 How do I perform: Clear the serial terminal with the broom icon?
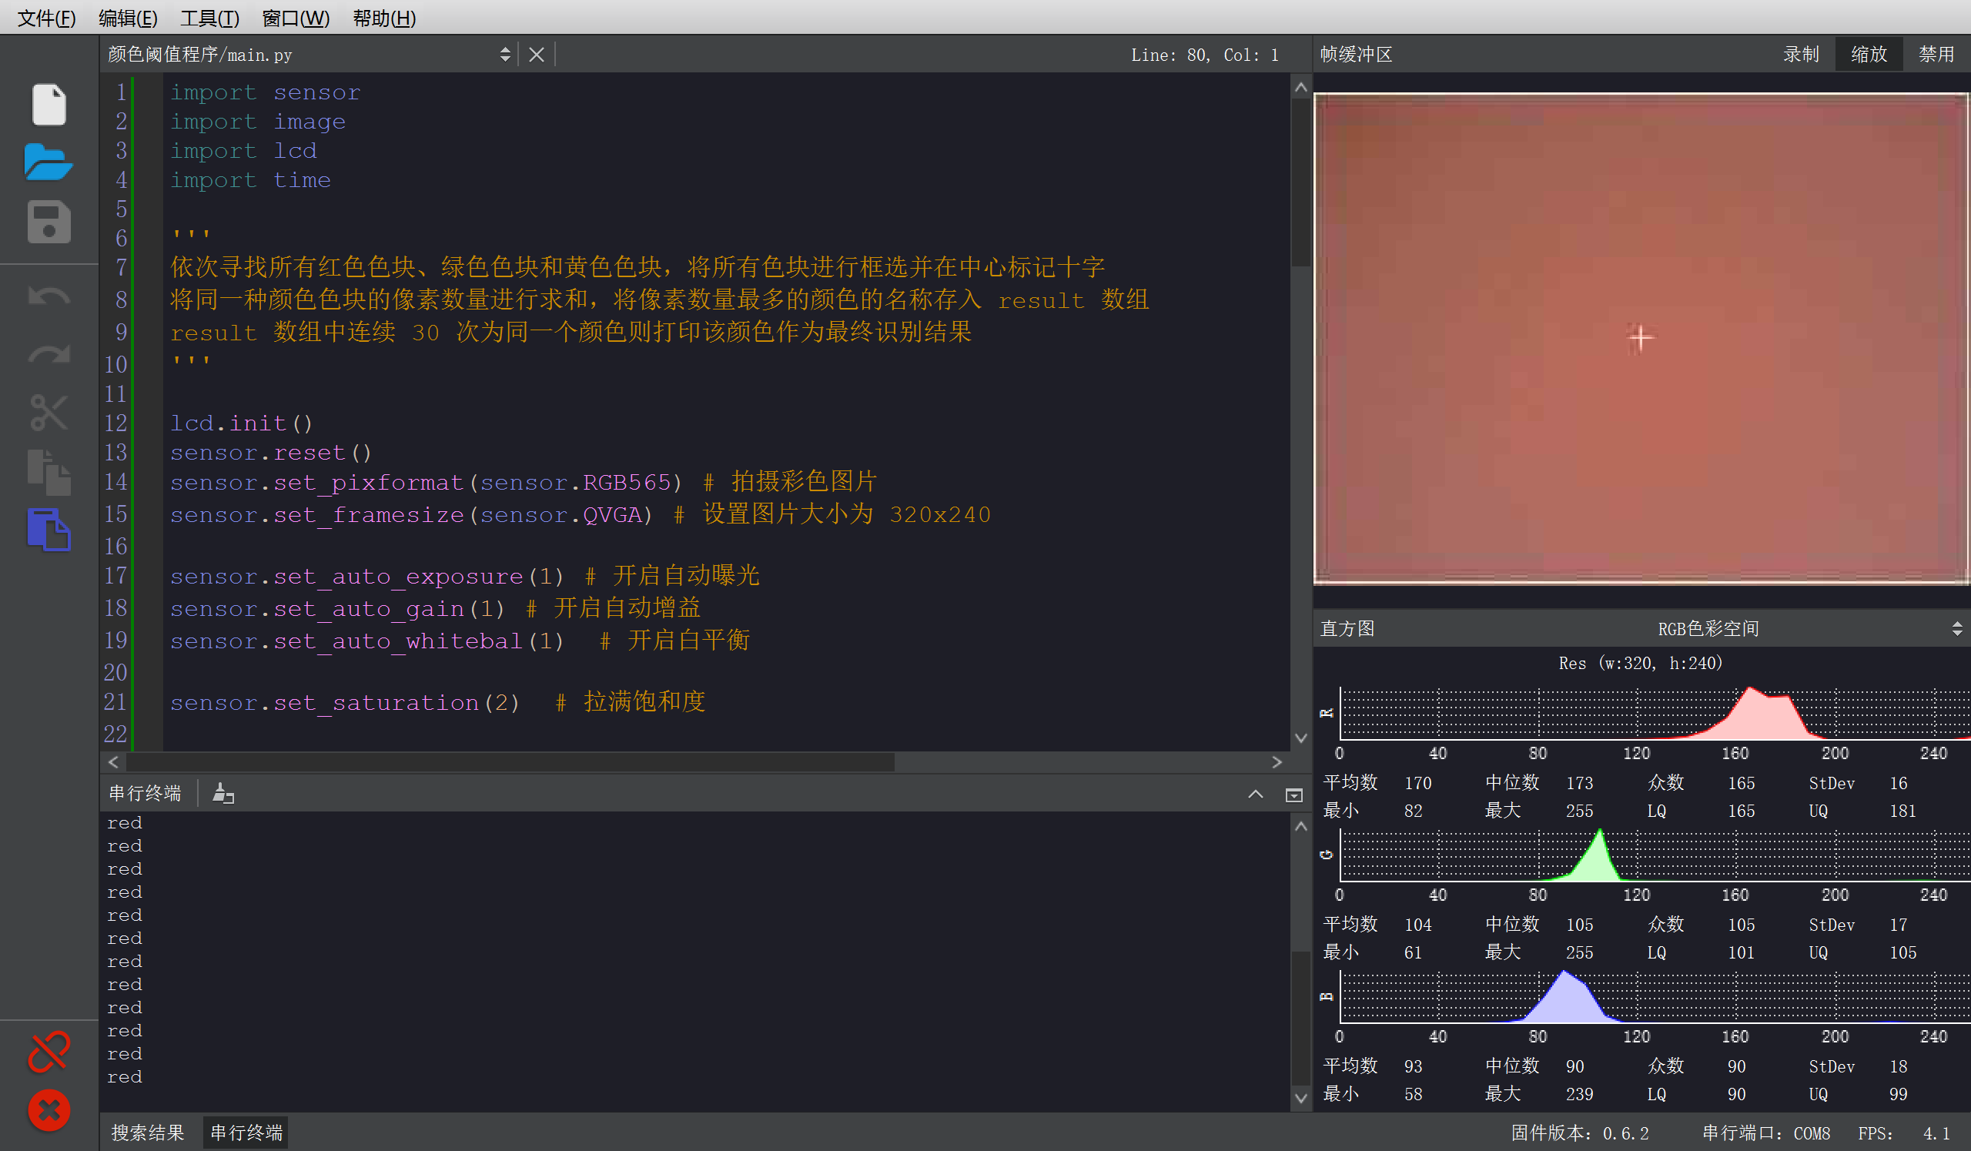coord(223,794)
